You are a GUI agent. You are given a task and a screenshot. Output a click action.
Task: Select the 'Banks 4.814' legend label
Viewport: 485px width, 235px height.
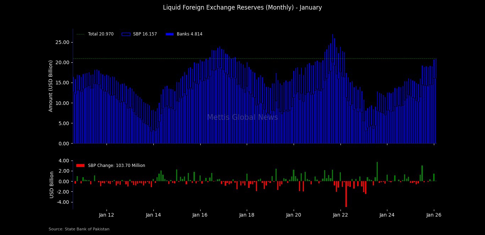click(189, 34)
